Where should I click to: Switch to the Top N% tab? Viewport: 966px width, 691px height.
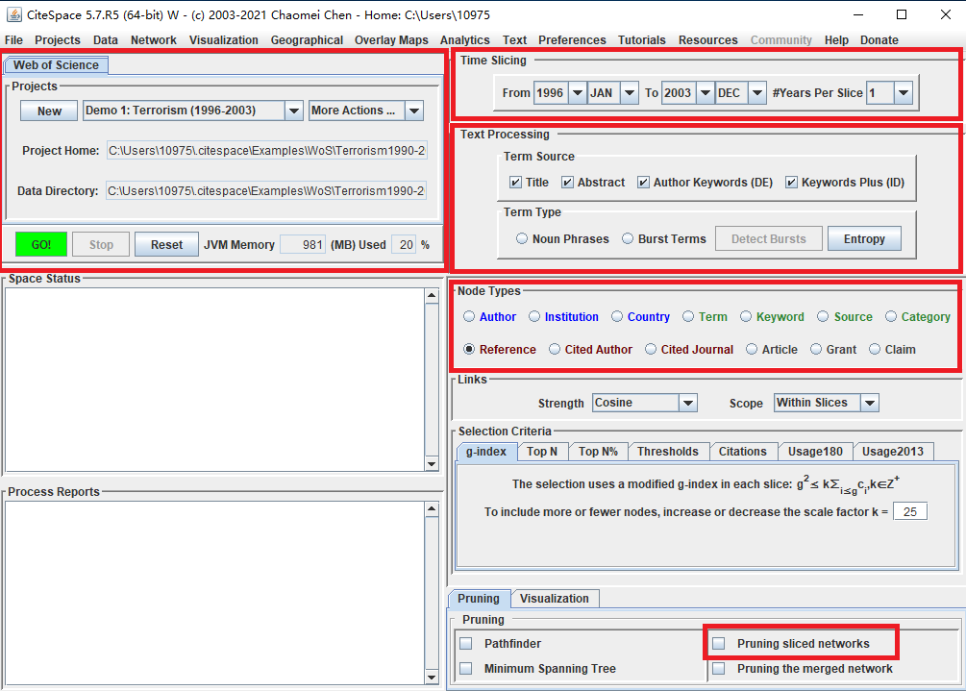pyautogui.click(x=598, y=452)
